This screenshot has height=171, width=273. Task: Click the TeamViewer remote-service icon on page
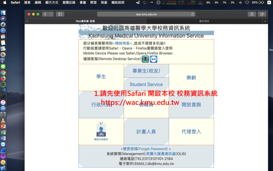click(x=154, y=59)
